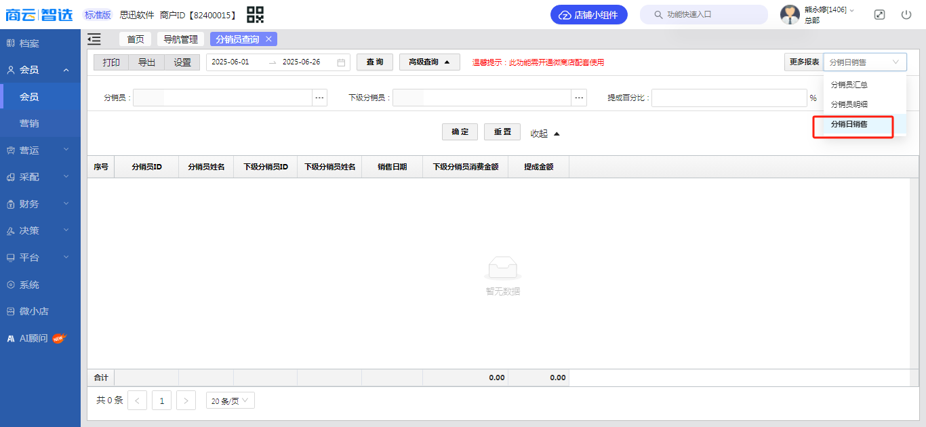Viewport: 926px width, 427px height.
Task: Click the power logout icon
Action: pyautogui.click(x=906, y=14)
